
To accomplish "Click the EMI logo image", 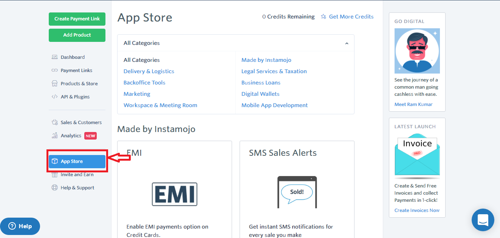I will (175, 194).
